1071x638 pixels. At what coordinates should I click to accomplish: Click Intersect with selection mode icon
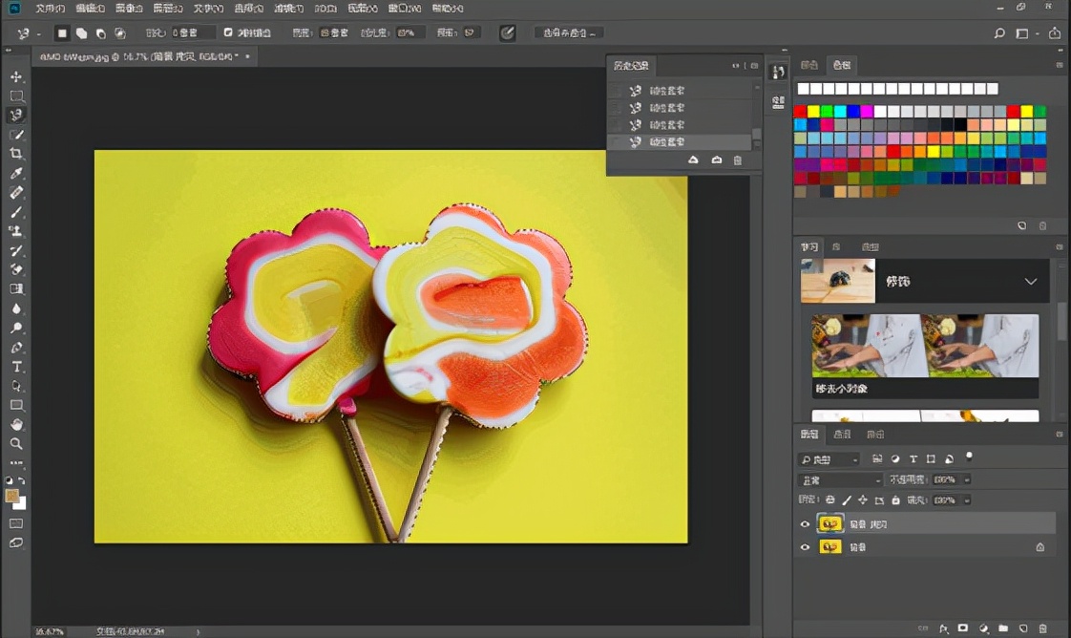(x=119, y=32)
